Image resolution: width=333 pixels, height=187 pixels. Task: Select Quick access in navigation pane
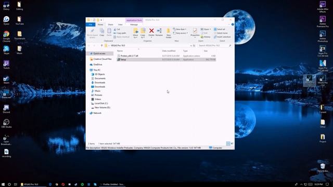(99, 54)
